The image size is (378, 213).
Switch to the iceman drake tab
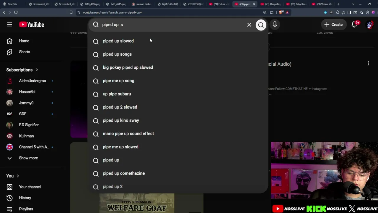point(142,4)
